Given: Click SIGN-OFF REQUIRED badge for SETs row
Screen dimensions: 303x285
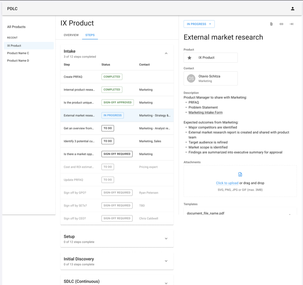Looking at the screenshot, I should (117, 205).
